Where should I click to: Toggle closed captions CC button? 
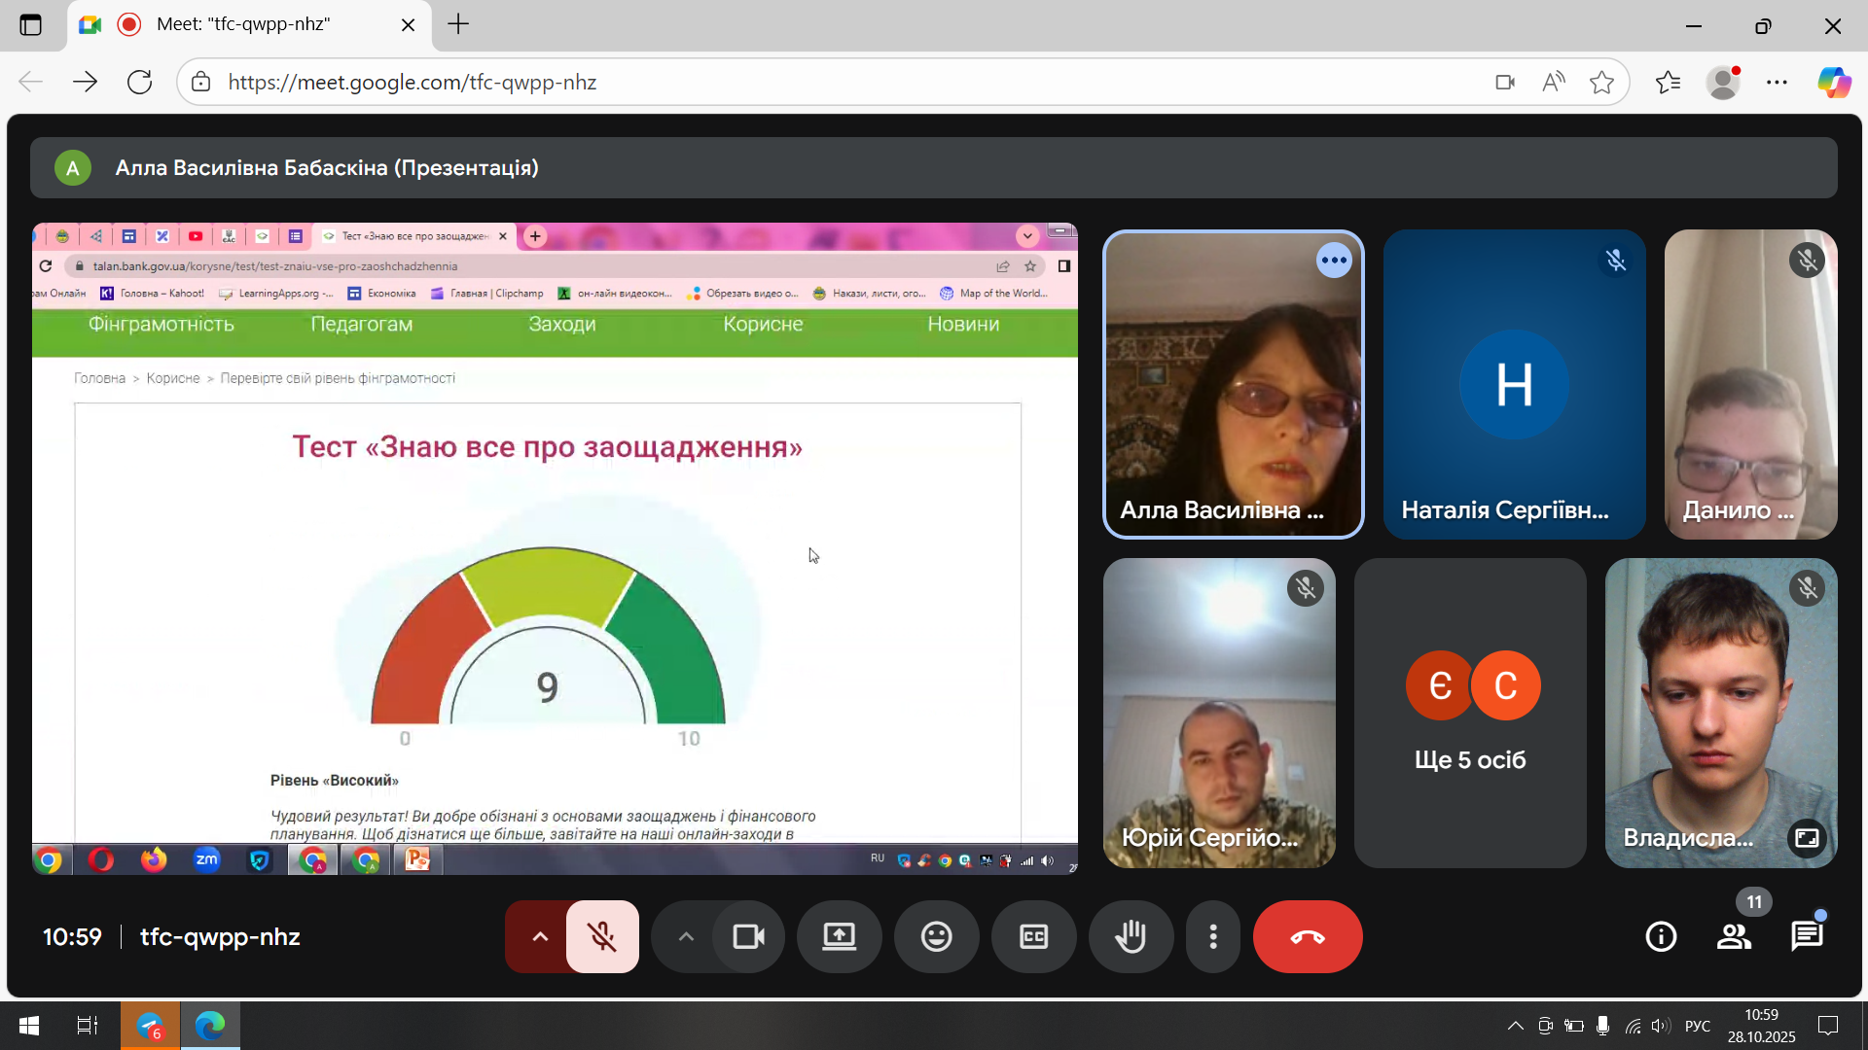point(1033,936)
